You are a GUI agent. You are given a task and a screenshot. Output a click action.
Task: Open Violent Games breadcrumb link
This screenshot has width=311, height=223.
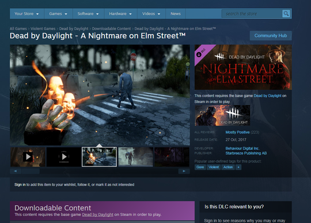pos(43,29)
